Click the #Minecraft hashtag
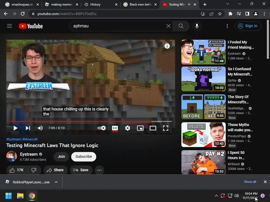 coord(30,139)
